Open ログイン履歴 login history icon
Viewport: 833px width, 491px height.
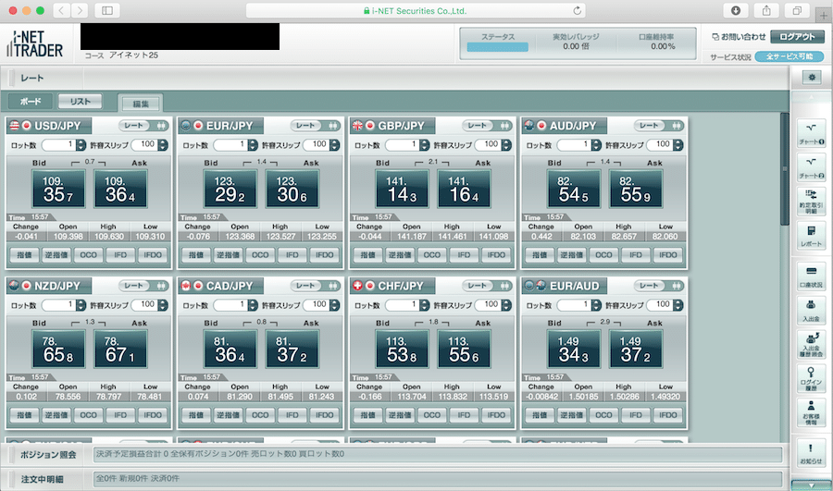tap(811, 378)
